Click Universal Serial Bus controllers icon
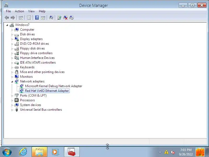Viewport: 209px width, 157px height. 17,110
